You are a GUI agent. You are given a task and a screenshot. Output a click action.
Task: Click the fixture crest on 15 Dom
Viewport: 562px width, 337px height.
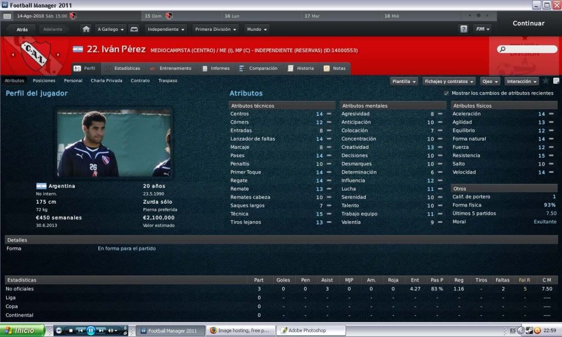169,16
